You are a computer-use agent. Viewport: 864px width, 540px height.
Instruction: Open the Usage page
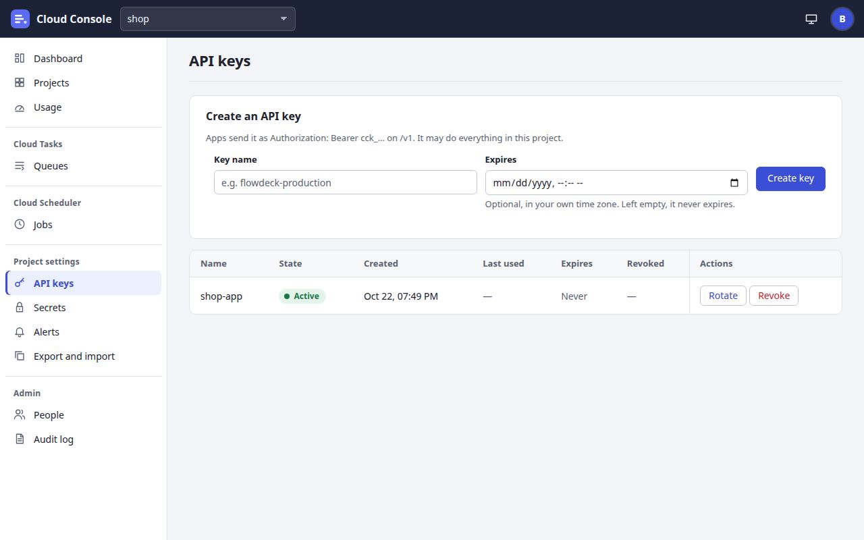tap(83, 107)
